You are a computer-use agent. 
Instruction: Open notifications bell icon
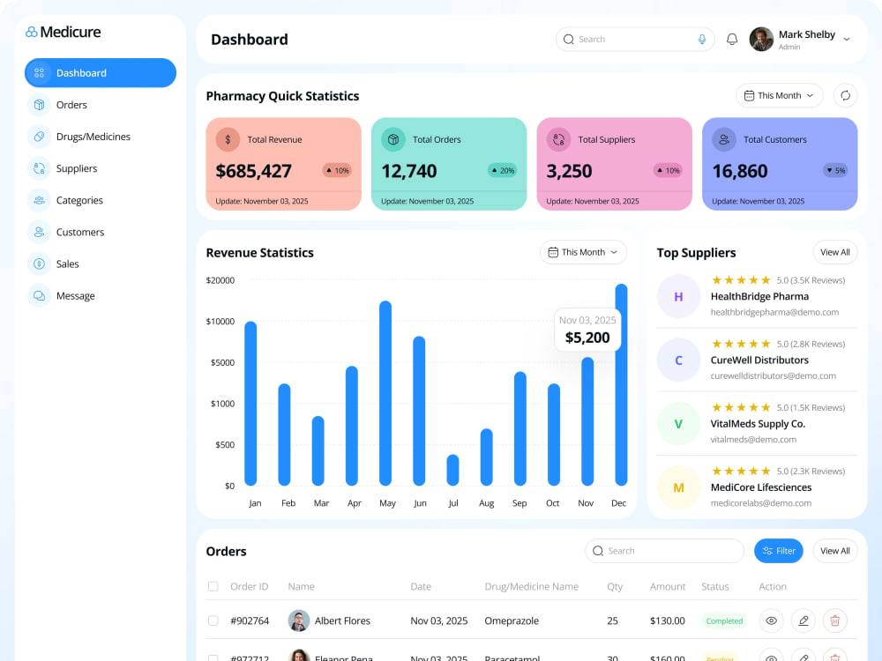pos(732,40)
